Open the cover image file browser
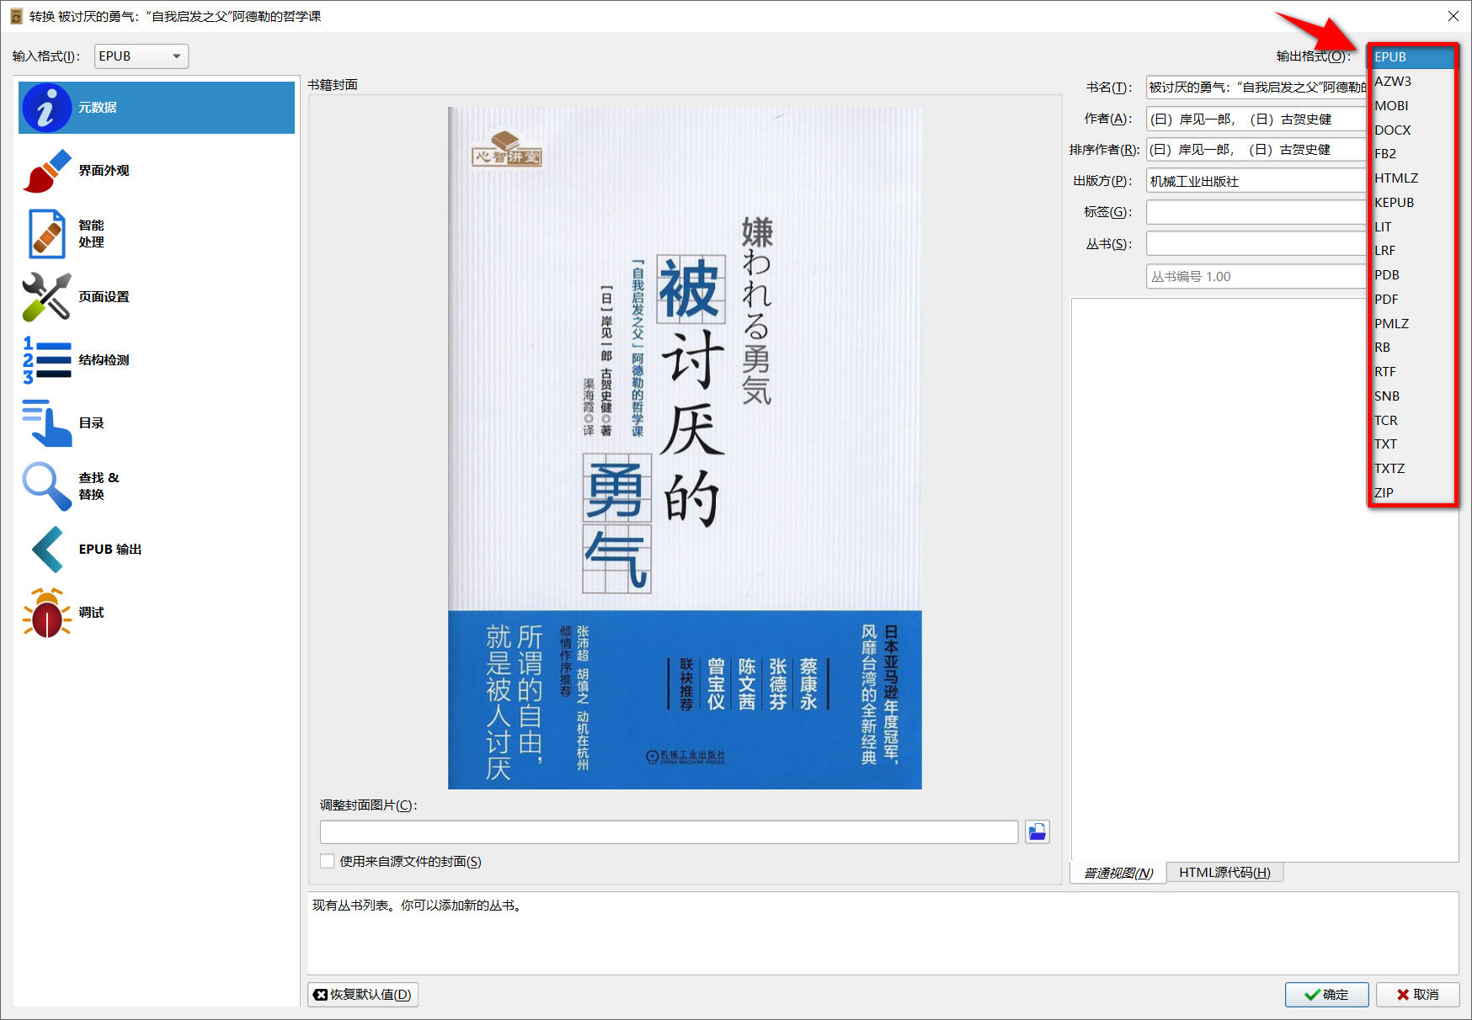1472x1020 pixels. click(1037, 831)
